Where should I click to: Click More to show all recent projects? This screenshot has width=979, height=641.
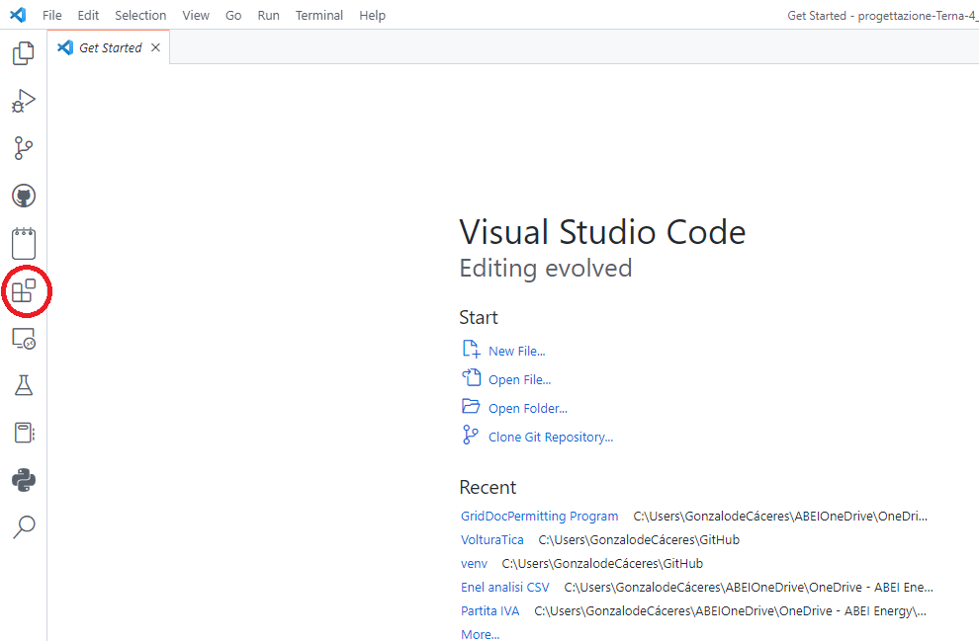[x=480, y=634]
